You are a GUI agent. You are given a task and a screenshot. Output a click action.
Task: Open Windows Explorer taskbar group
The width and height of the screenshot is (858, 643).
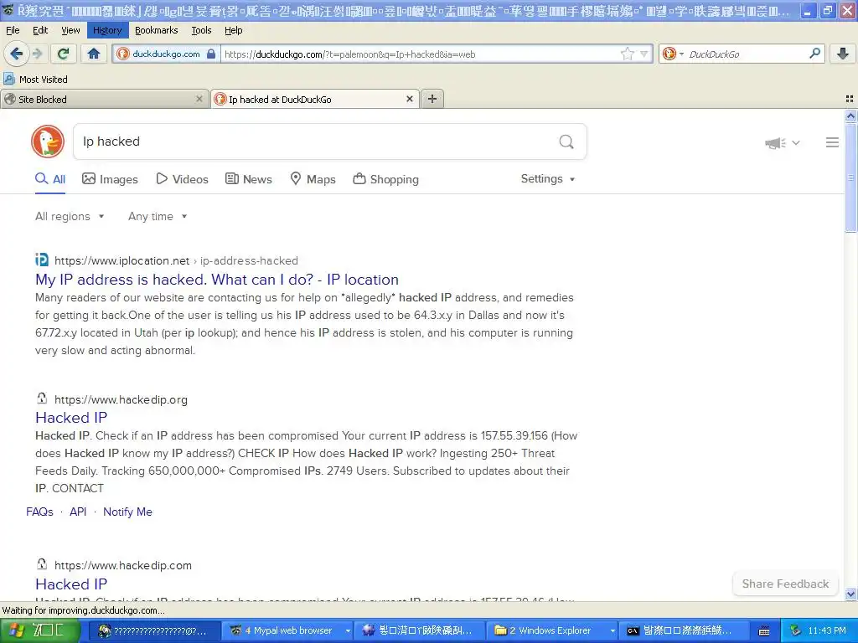pos(553,630)
